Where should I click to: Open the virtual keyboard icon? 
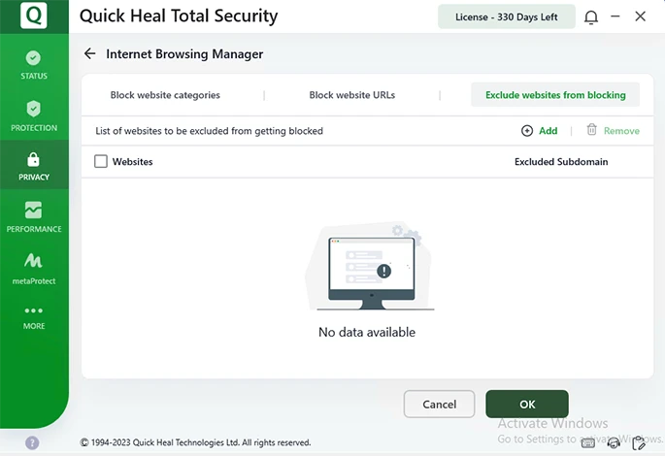tap(588, 442)
